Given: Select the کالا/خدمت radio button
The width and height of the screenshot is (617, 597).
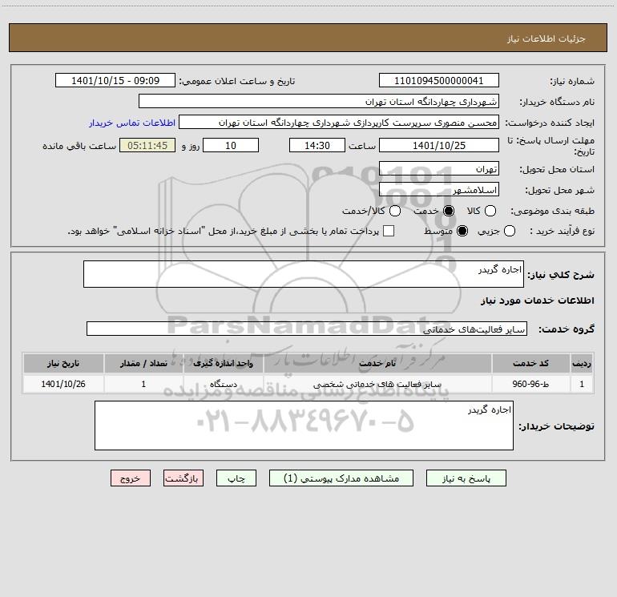Looking at the screenshot, I should [x=395, y=211].
